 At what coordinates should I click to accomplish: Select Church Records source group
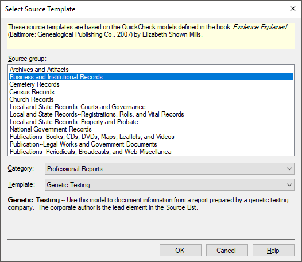(151, 99)
